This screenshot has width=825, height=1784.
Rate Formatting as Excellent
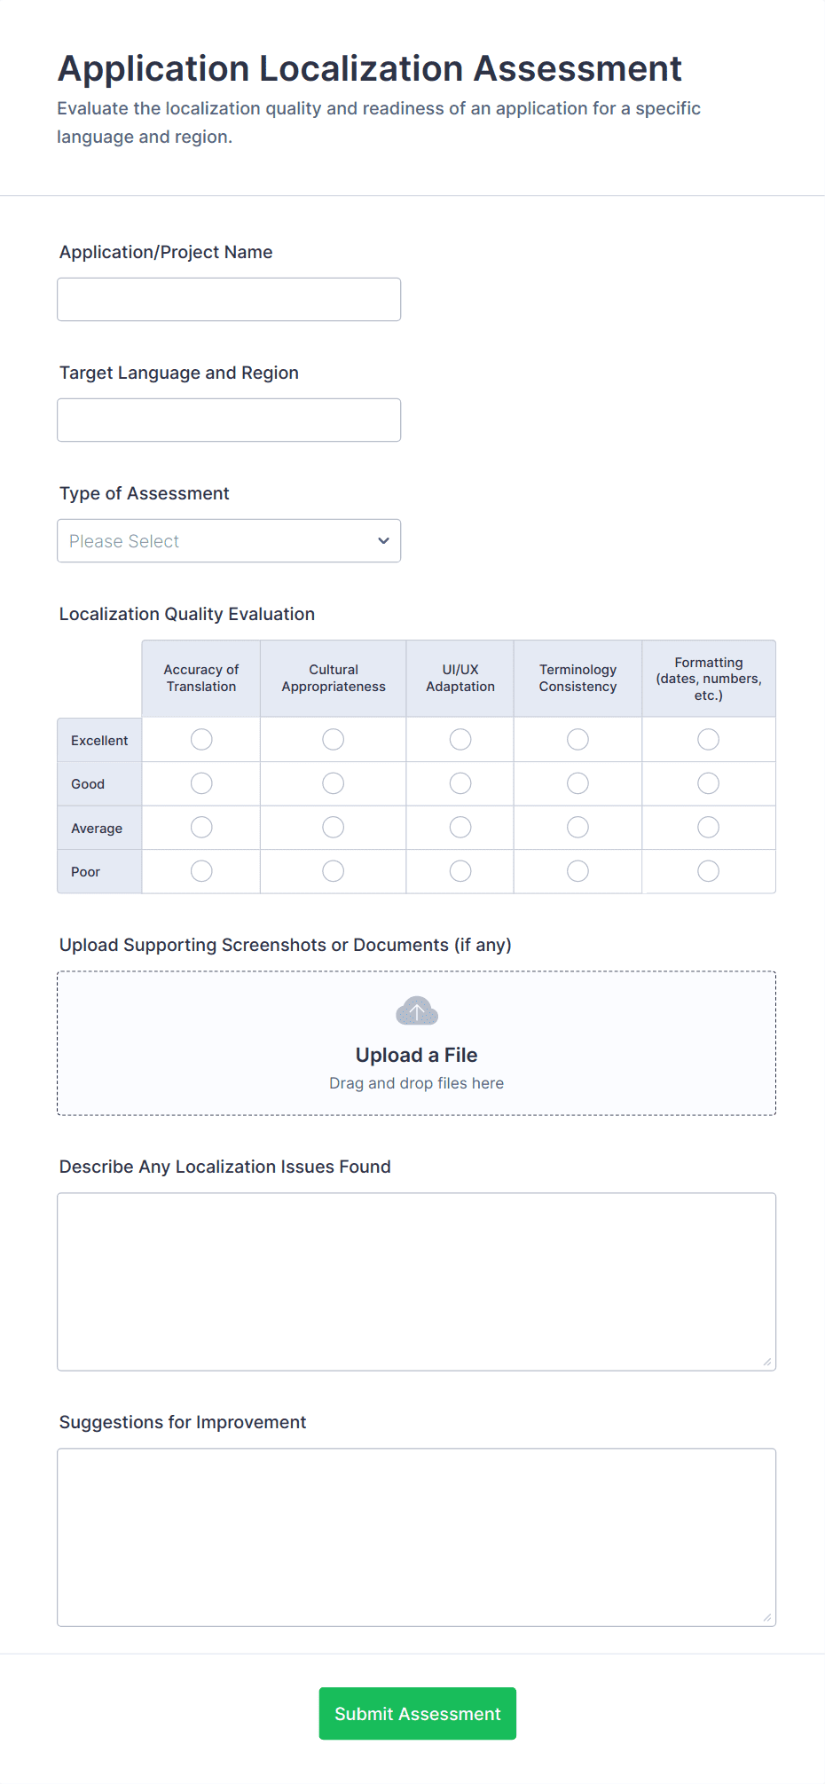[x=708, y=739]
